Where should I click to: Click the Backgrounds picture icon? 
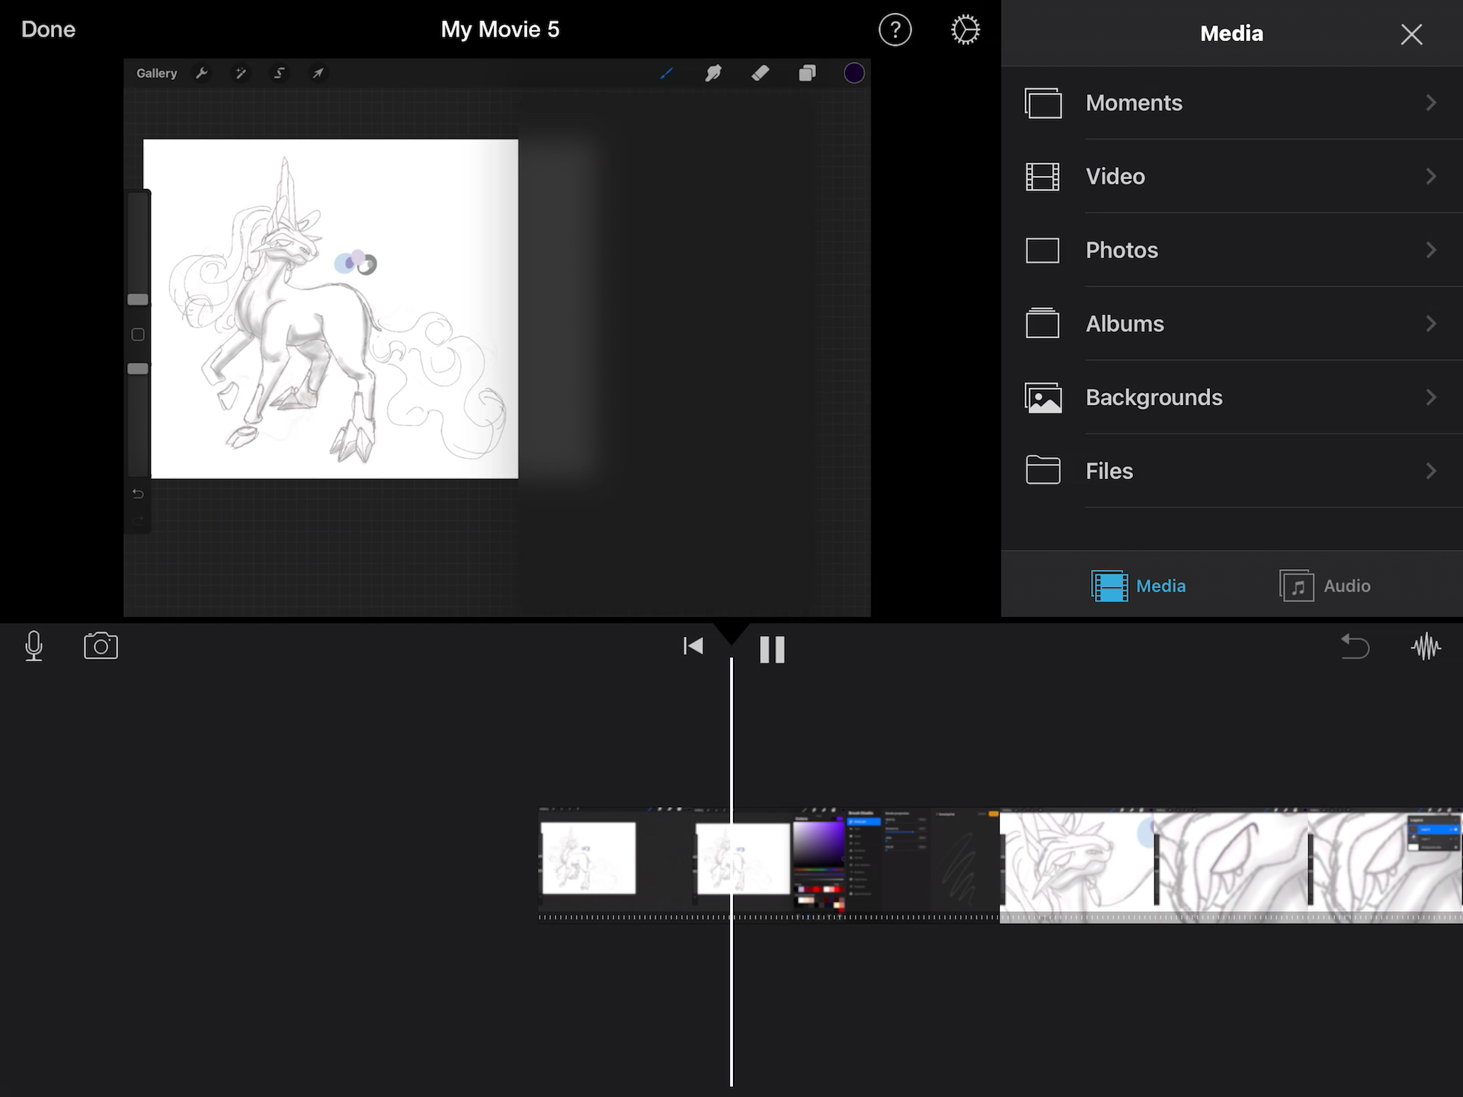coord(1043,398)
